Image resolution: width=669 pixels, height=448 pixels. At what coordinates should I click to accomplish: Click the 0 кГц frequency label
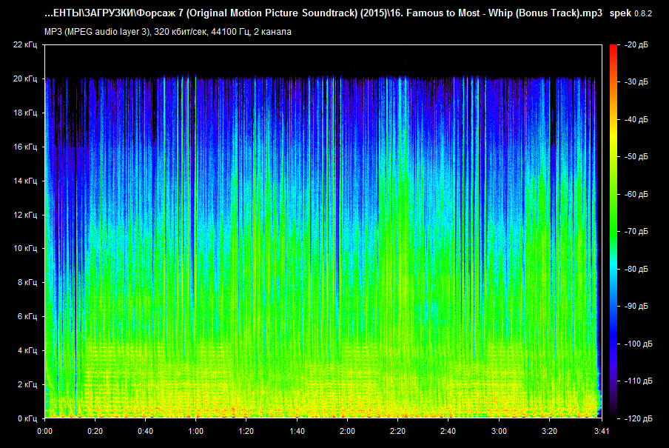[x=27, y=418]
